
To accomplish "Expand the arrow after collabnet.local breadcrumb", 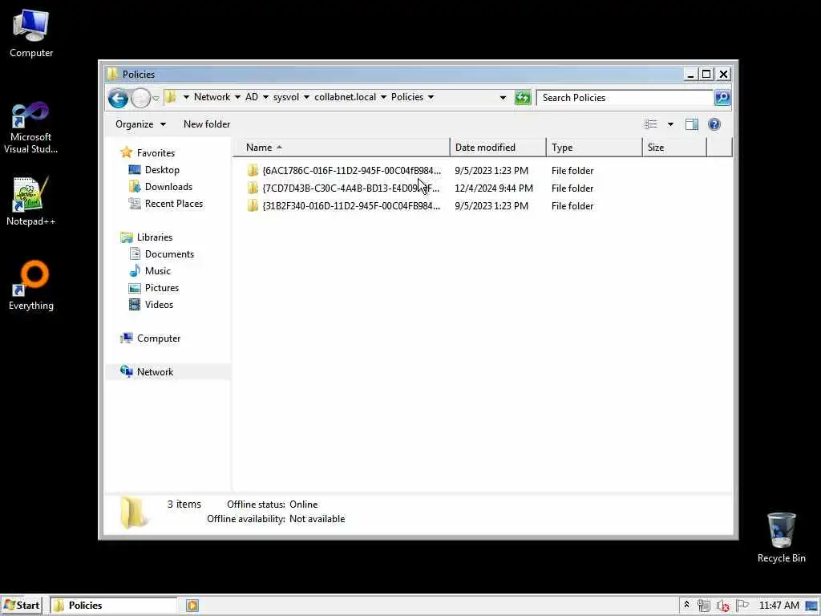I will point(383,97).
